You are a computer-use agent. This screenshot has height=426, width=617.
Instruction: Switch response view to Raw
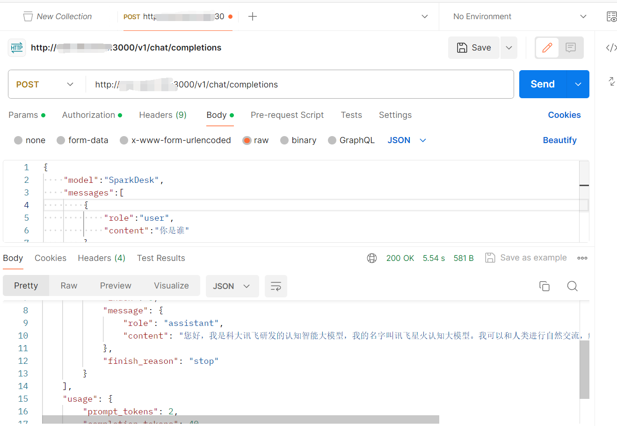click(x=69, y=286)
